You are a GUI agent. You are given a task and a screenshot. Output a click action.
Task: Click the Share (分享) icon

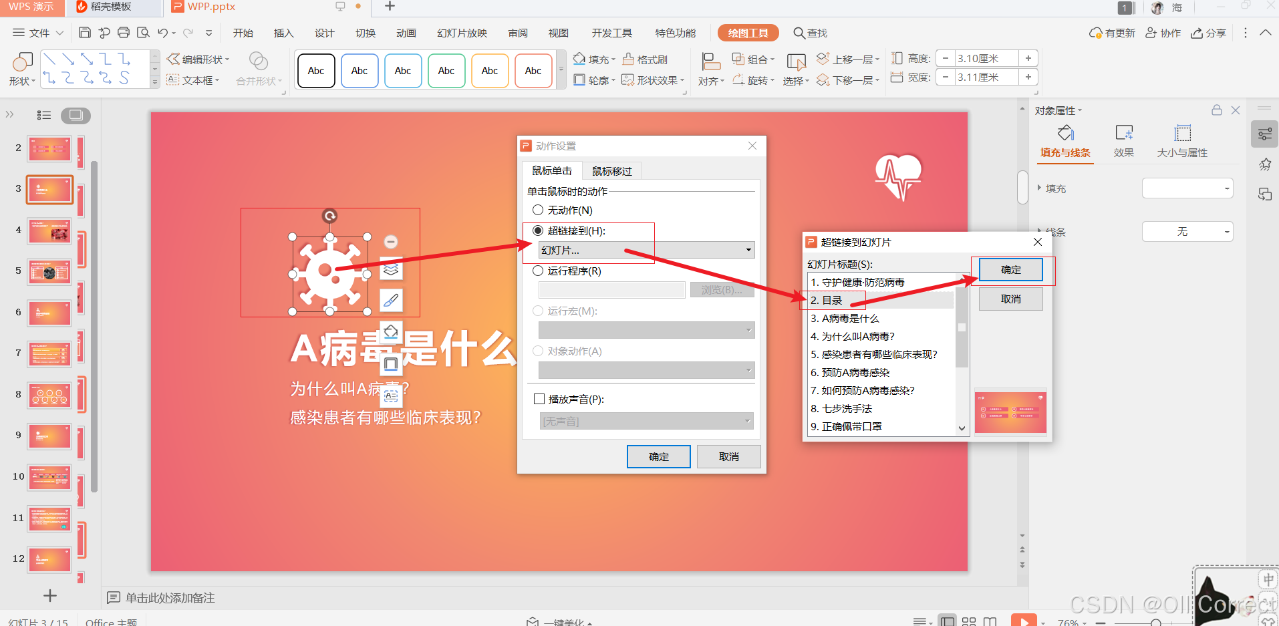click(x=1197, y=33)
